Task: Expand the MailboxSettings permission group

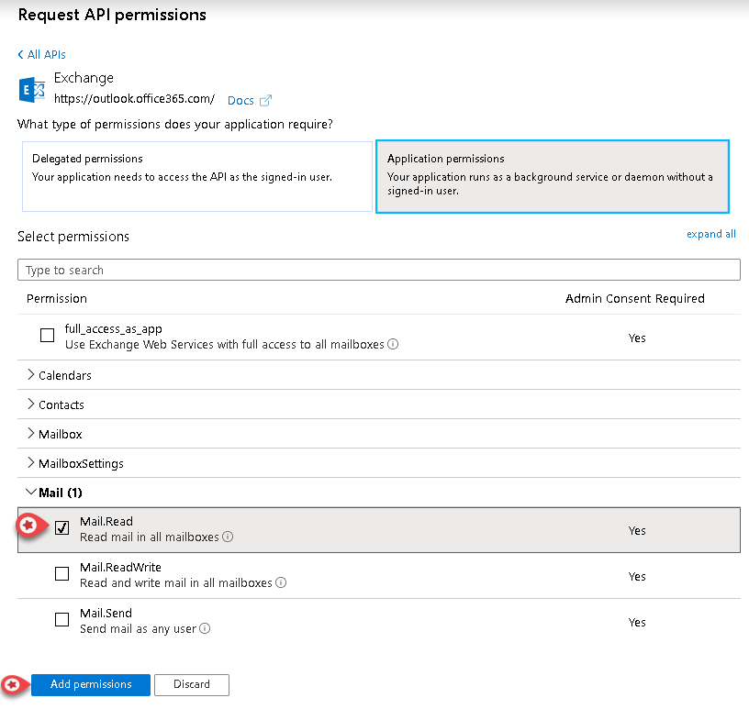Action: pos(31,463)
